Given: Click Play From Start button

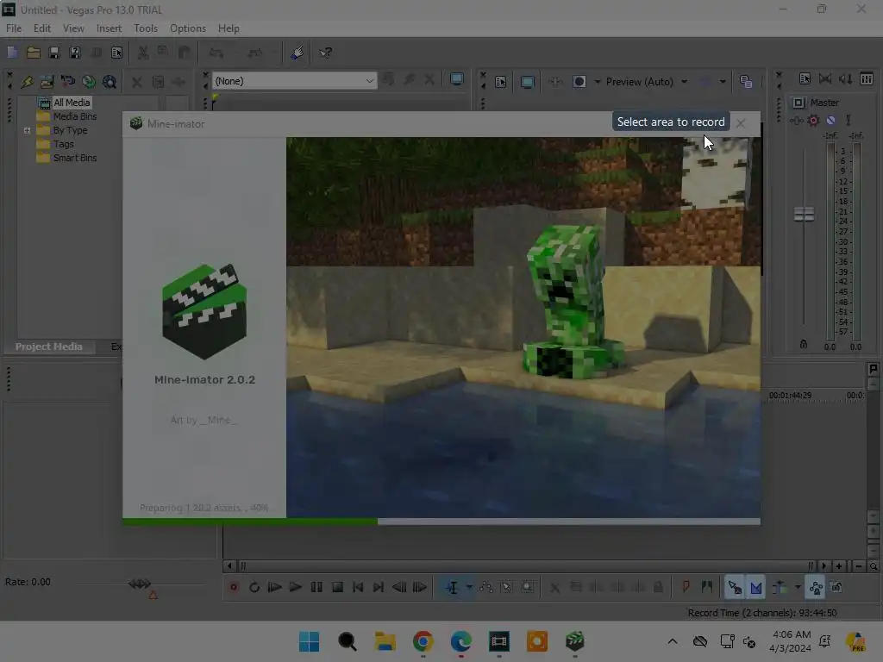Looking at the screenshot, I should pyautogui.click(x=275, y=587).
